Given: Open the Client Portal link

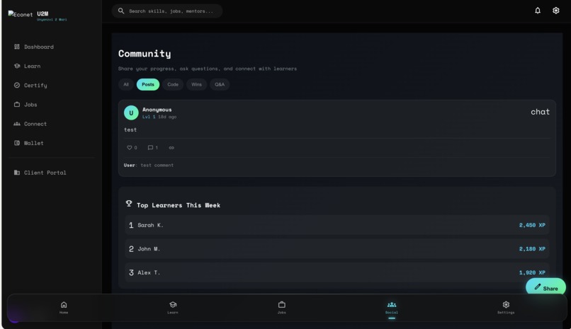Looking at the screenshot, I should coord(40,173).
